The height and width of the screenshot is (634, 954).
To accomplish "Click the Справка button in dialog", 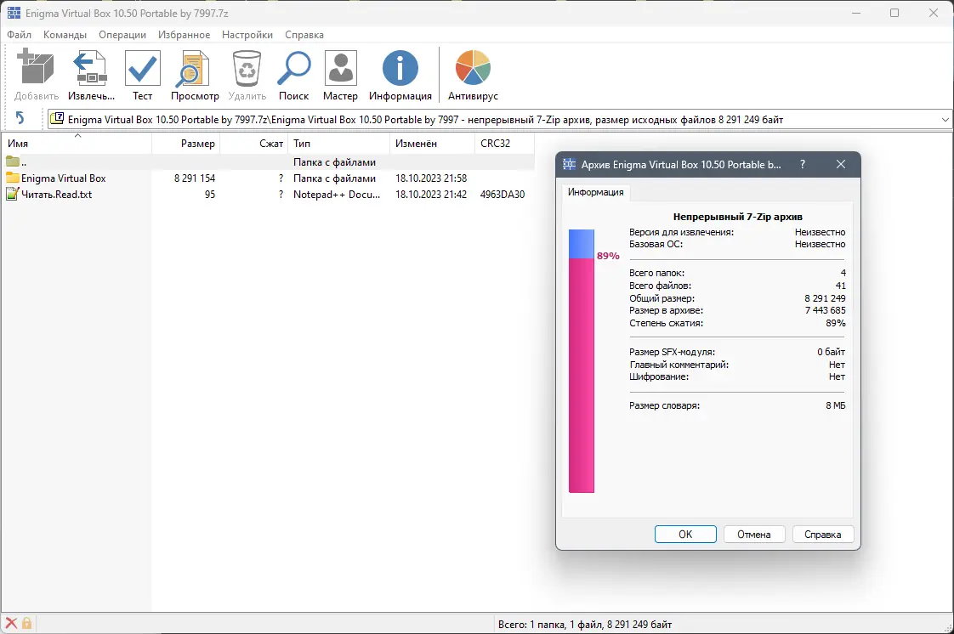I will (822, 535).
